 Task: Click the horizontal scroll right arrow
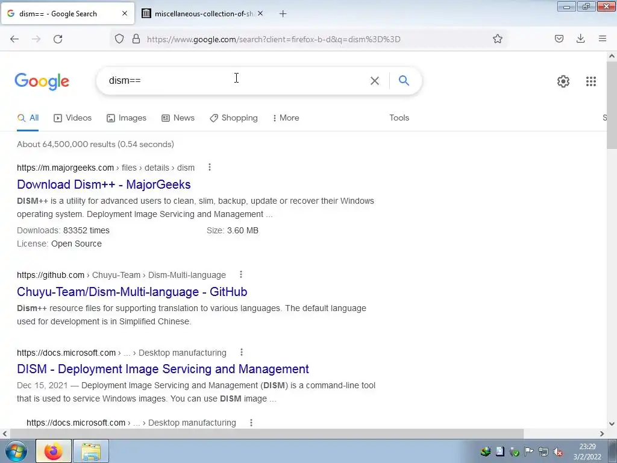[x=602, y=433]
